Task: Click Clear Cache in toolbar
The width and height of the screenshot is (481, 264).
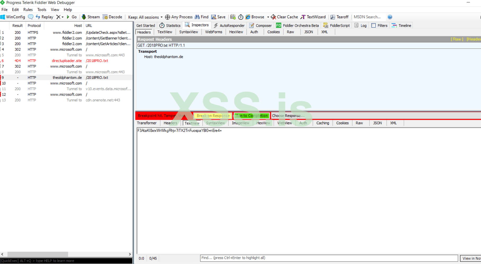Action: pos(284,17)
